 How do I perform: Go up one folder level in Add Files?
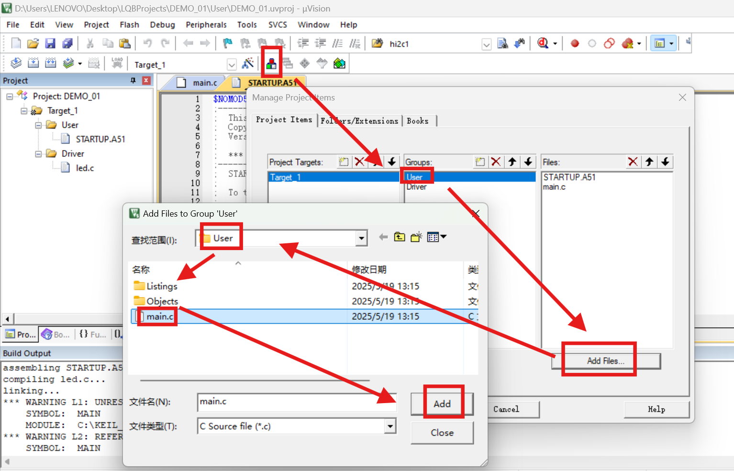click(x=400, y=237)
